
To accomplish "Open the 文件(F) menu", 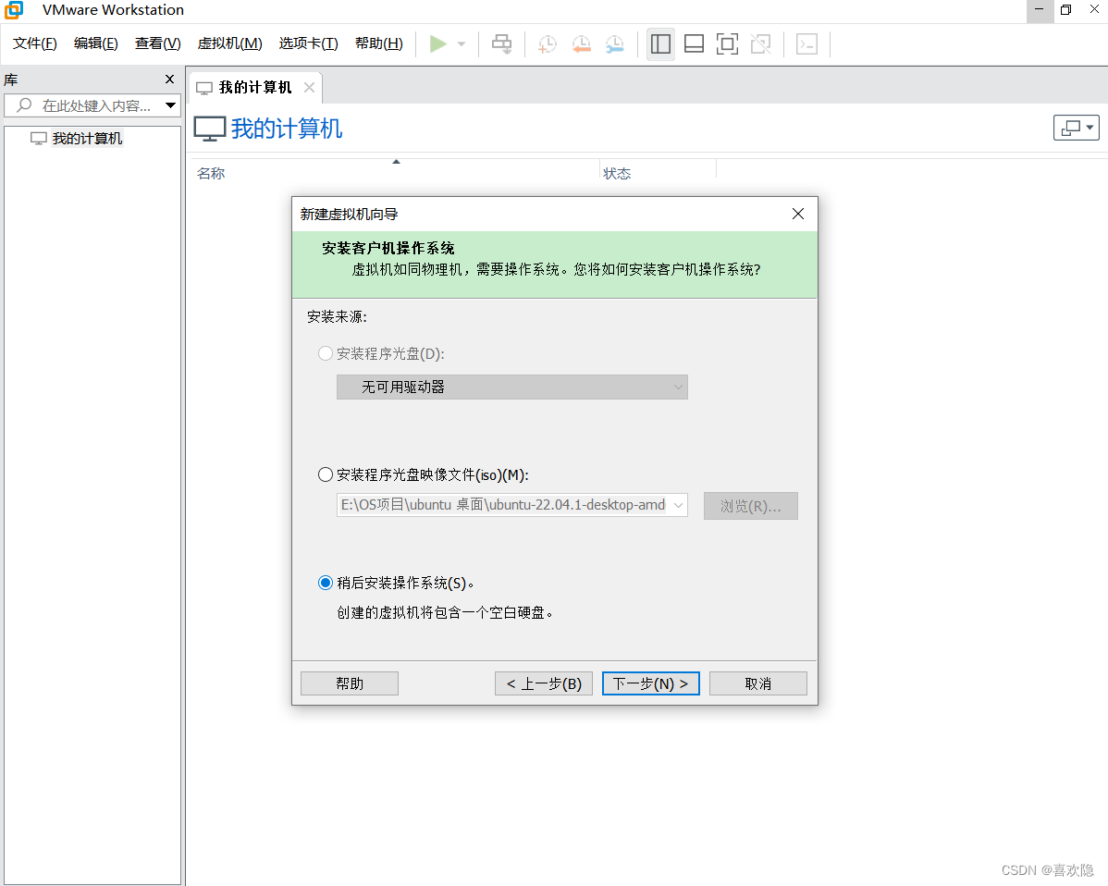I will [x=34, y=43].
